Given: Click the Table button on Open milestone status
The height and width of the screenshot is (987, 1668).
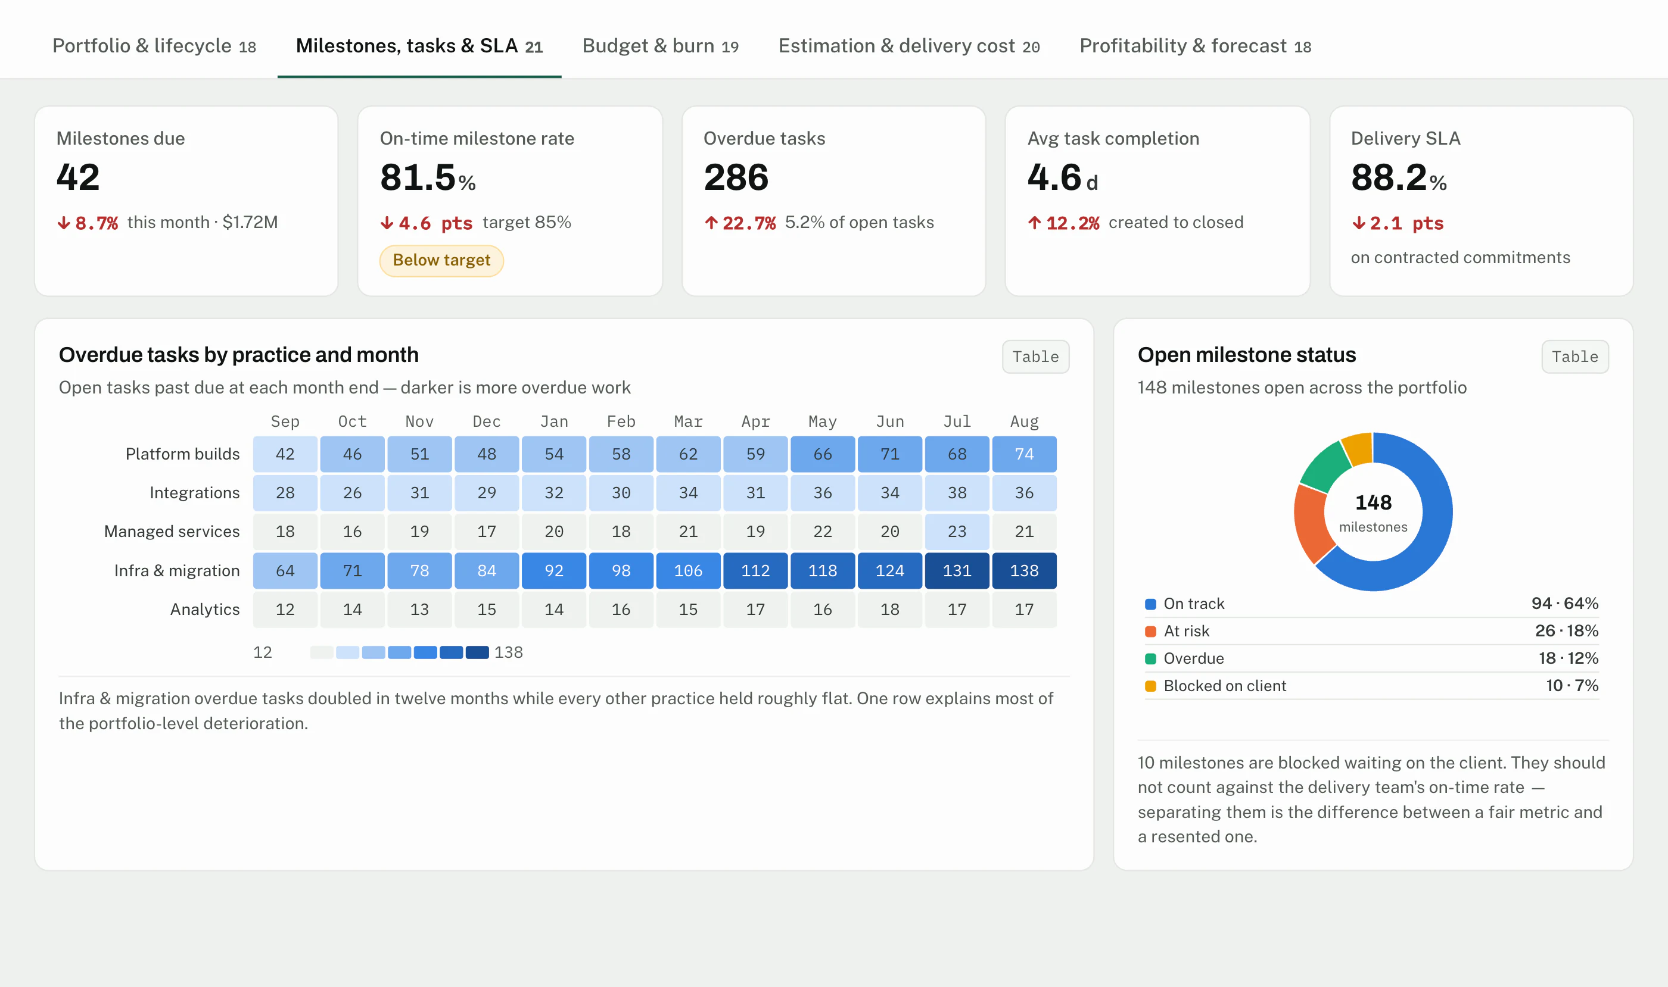Looking at the screenshot, I should pos(1574,357).
